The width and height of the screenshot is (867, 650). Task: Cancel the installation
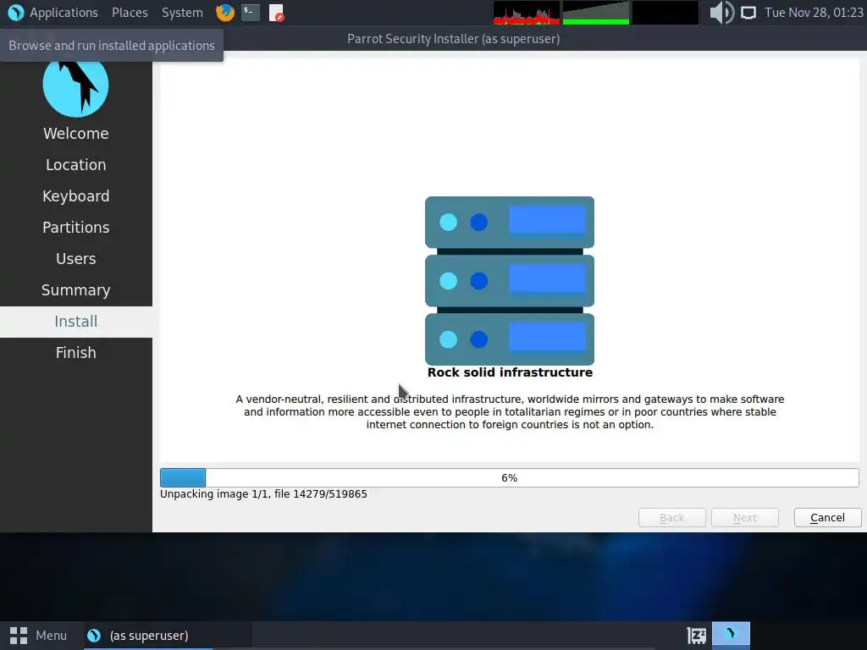point(827,518)
